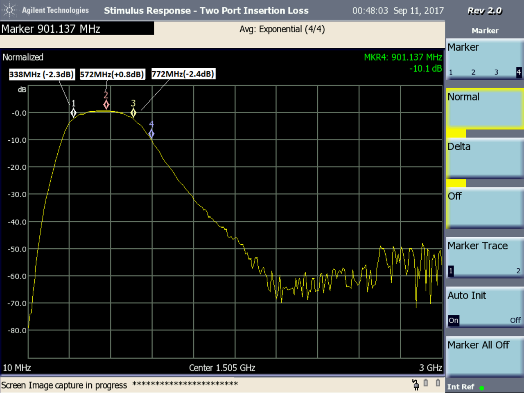This screenshot has width=524, height=393.
Task: Set Auto Init to On
Action: click(453, 320)
